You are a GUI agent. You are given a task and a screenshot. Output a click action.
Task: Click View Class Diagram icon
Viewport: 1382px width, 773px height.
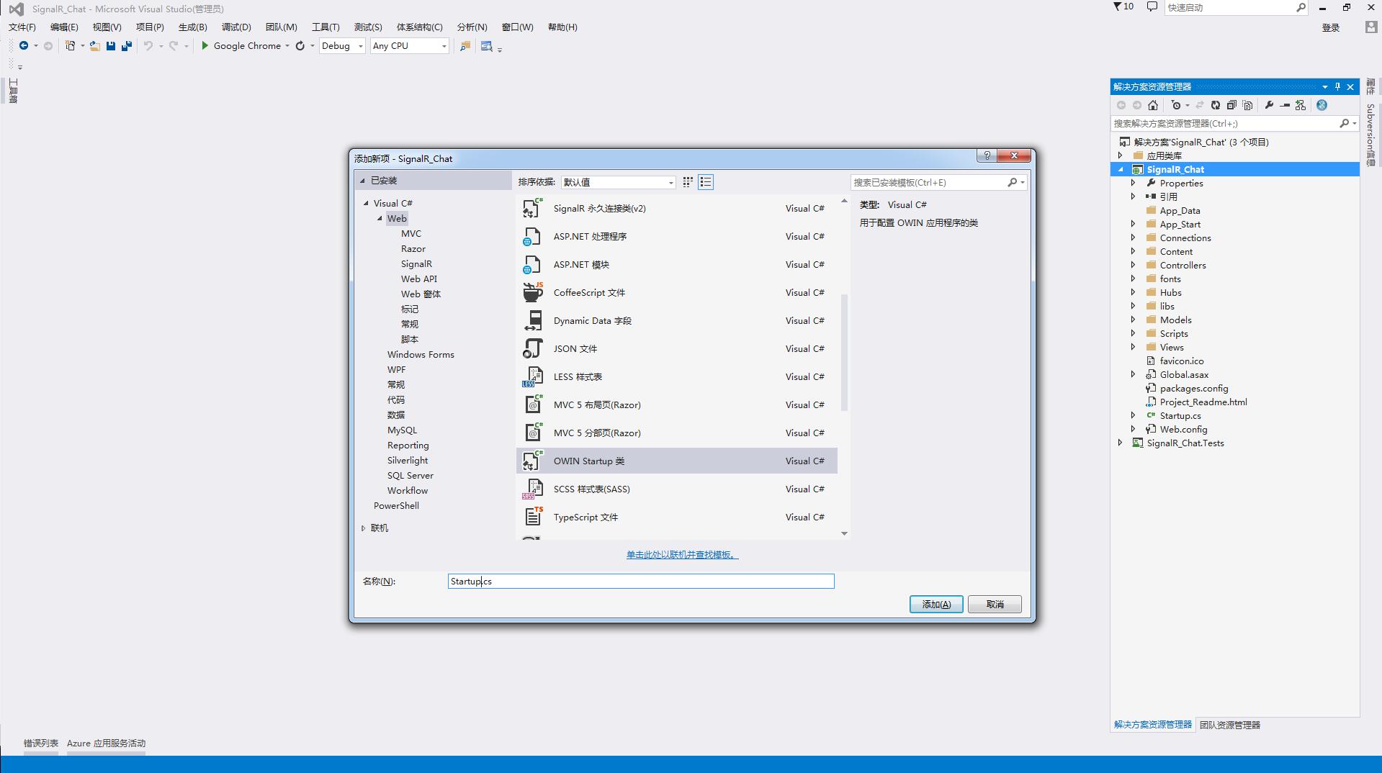[1301, 105]
